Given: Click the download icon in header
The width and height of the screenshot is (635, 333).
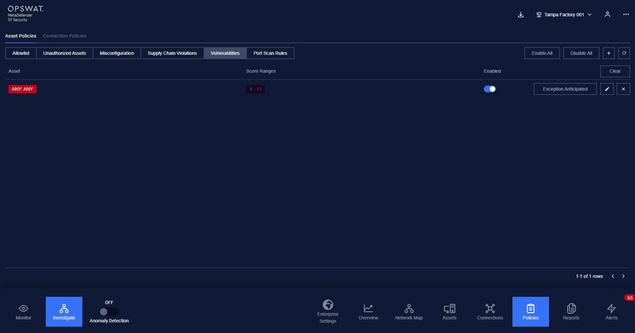Looking at the screenshot, I should pos(521,15).
